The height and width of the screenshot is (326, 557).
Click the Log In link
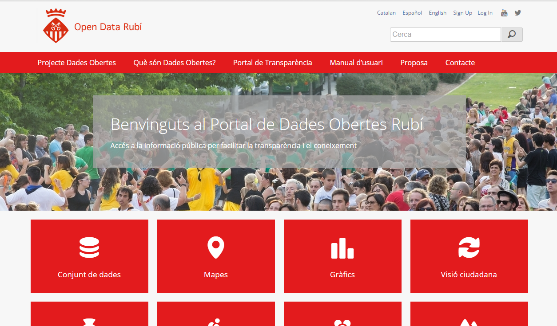[485, 13]
